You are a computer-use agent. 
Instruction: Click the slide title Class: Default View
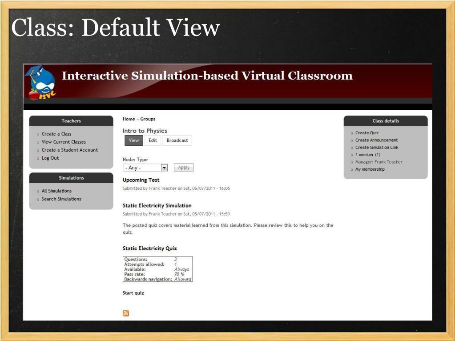[x=116, y=28]
